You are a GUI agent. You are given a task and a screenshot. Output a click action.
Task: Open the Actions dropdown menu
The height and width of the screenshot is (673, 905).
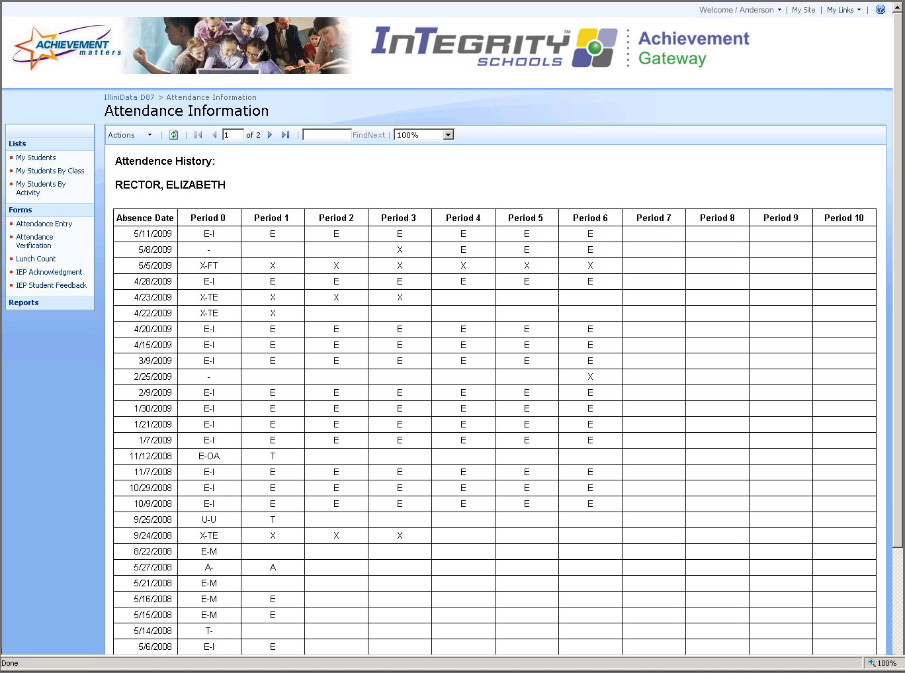pos(130,135)
